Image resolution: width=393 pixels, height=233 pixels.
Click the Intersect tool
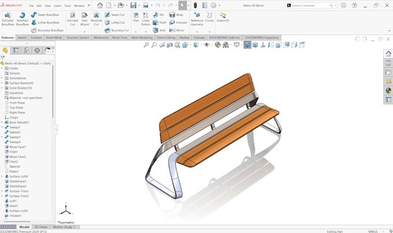tap(178, 22)
